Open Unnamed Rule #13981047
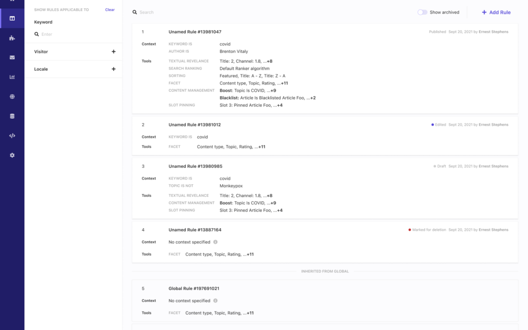 click(x=195, y=32)
